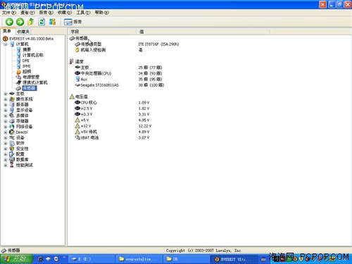
Task: Open the 查看(V) menu
Action: tap(27, 13)
